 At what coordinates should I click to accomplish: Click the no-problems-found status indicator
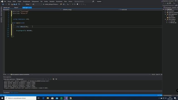20,74
